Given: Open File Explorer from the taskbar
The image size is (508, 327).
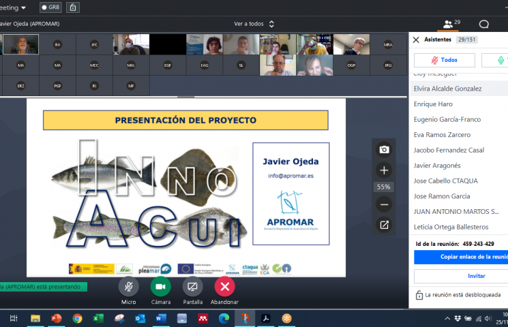Looking at the screenshot, I should [35, 319].
